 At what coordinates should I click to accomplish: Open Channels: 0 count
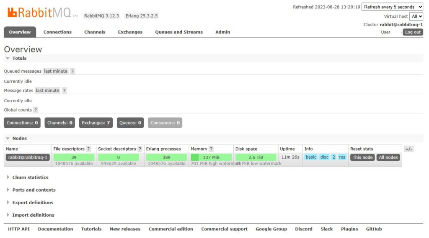coord(59,123)
